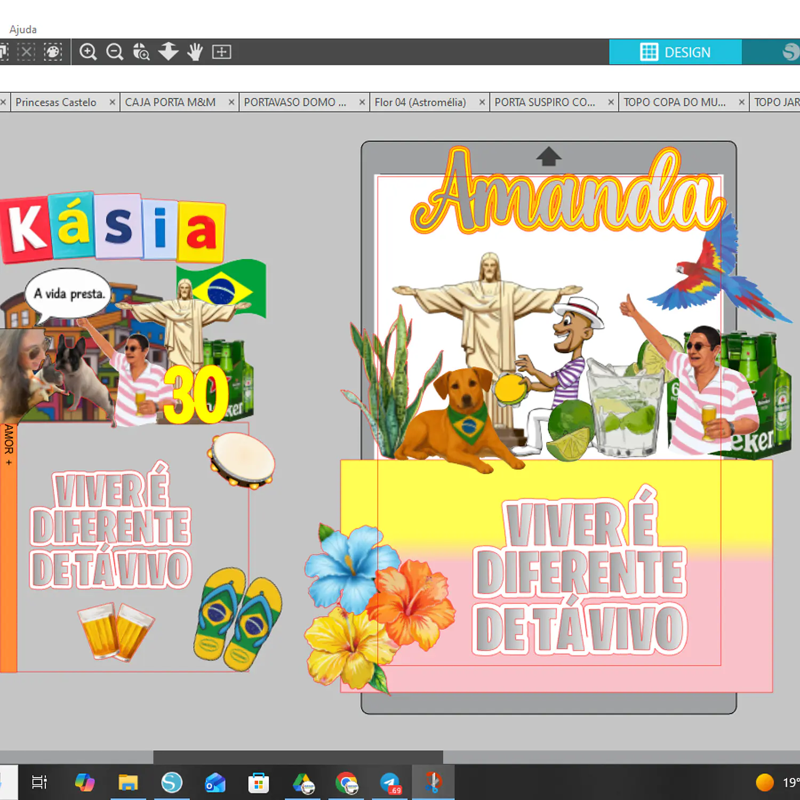The width and height of the screenshot is (800, 800).
Task: Click the Fit to Window icon
Action: (x=221, y=52)
